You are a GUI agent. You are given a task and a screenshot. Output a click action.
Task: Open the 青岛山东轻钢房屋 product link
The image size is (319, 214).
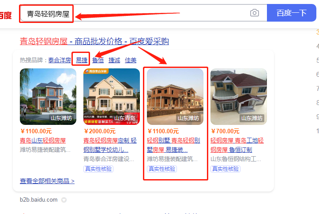point(43,140)
